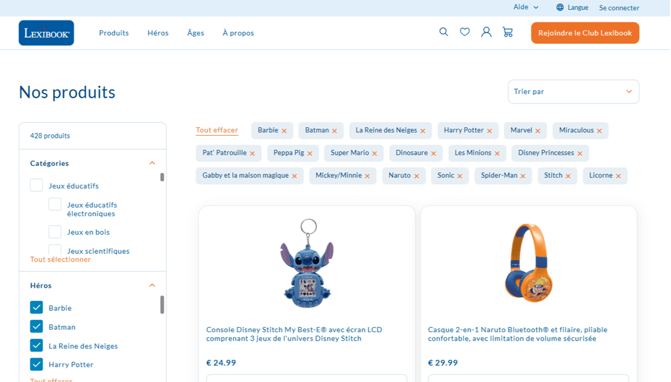
Task: Open the Console Disney Stitch product title
Action: coord(294,334)
